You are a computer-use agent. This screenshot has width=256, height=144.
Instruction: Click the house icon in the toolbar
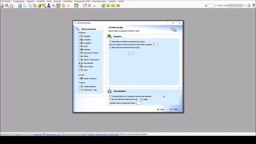tap(12, 6)
